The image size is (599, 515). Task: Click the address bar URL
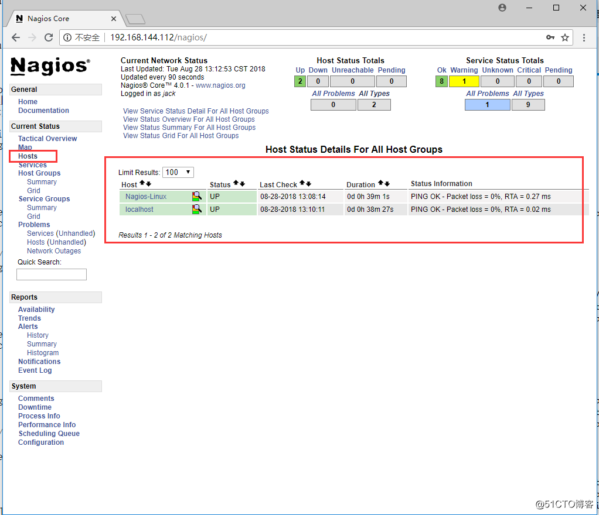[158, 37]
